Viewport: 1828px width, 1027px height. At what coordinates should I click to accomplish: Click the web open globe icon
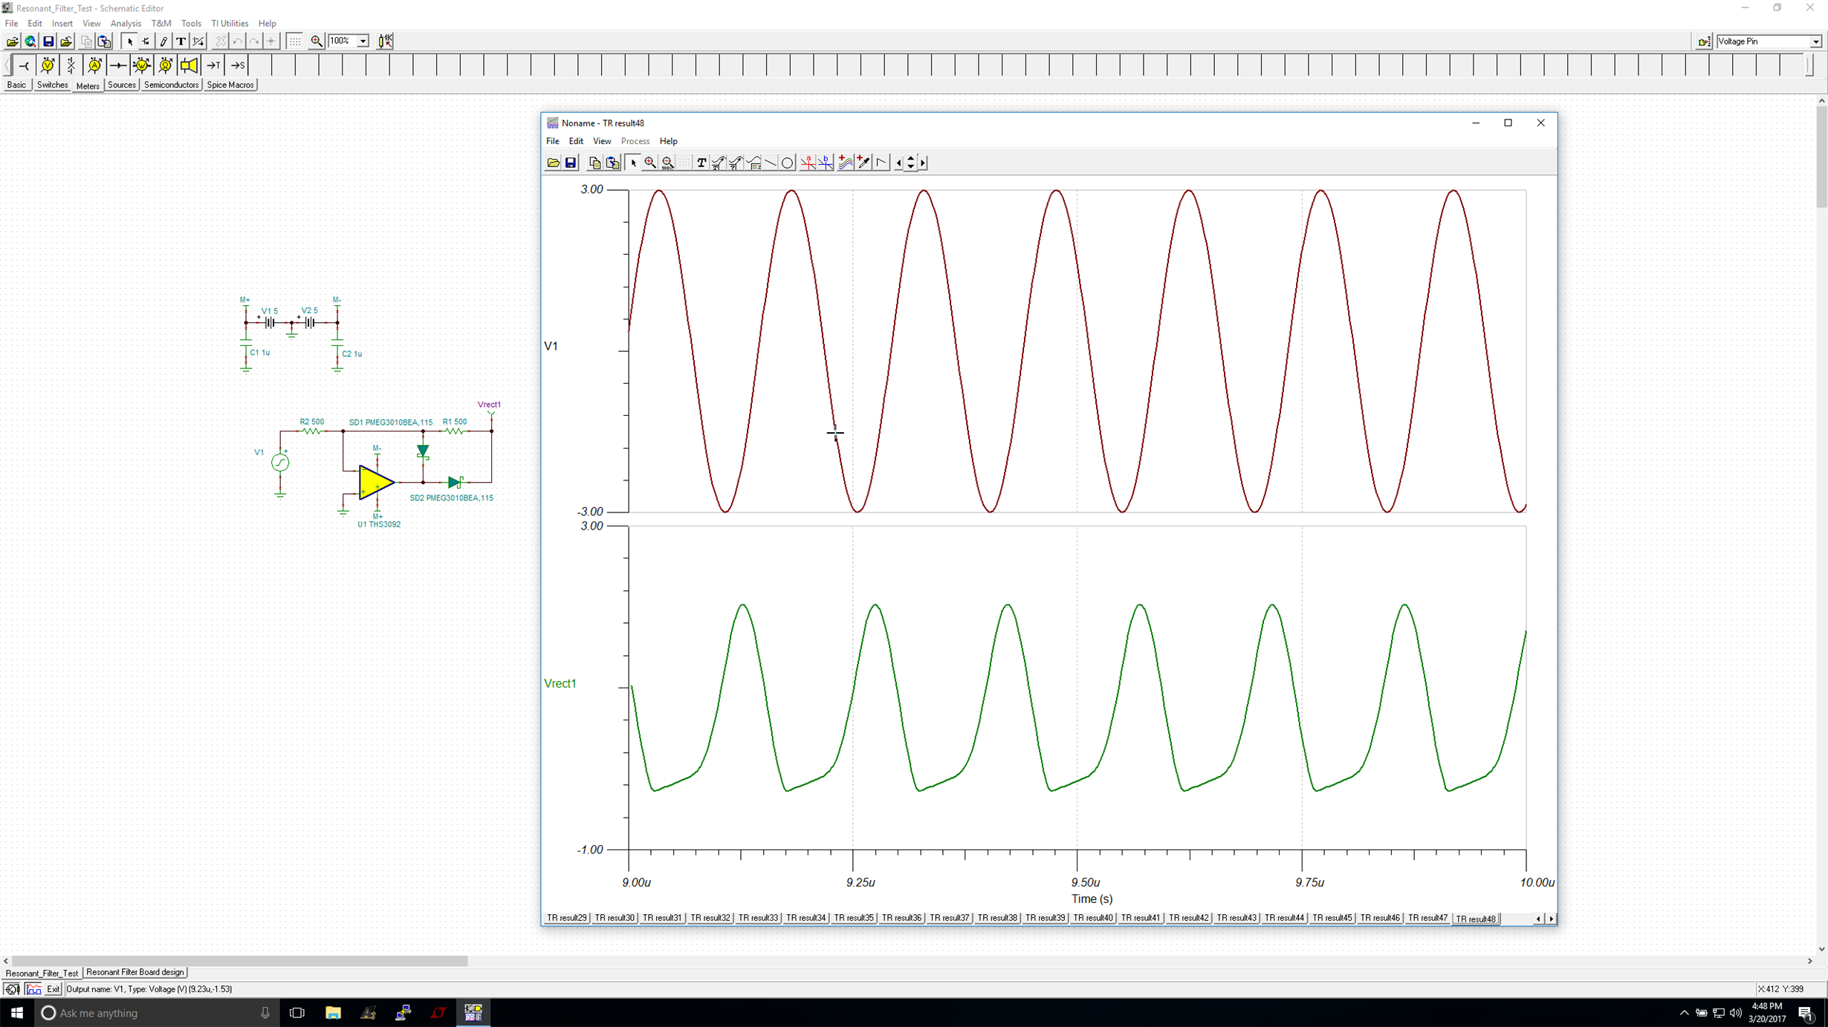[x=30, y=42]
